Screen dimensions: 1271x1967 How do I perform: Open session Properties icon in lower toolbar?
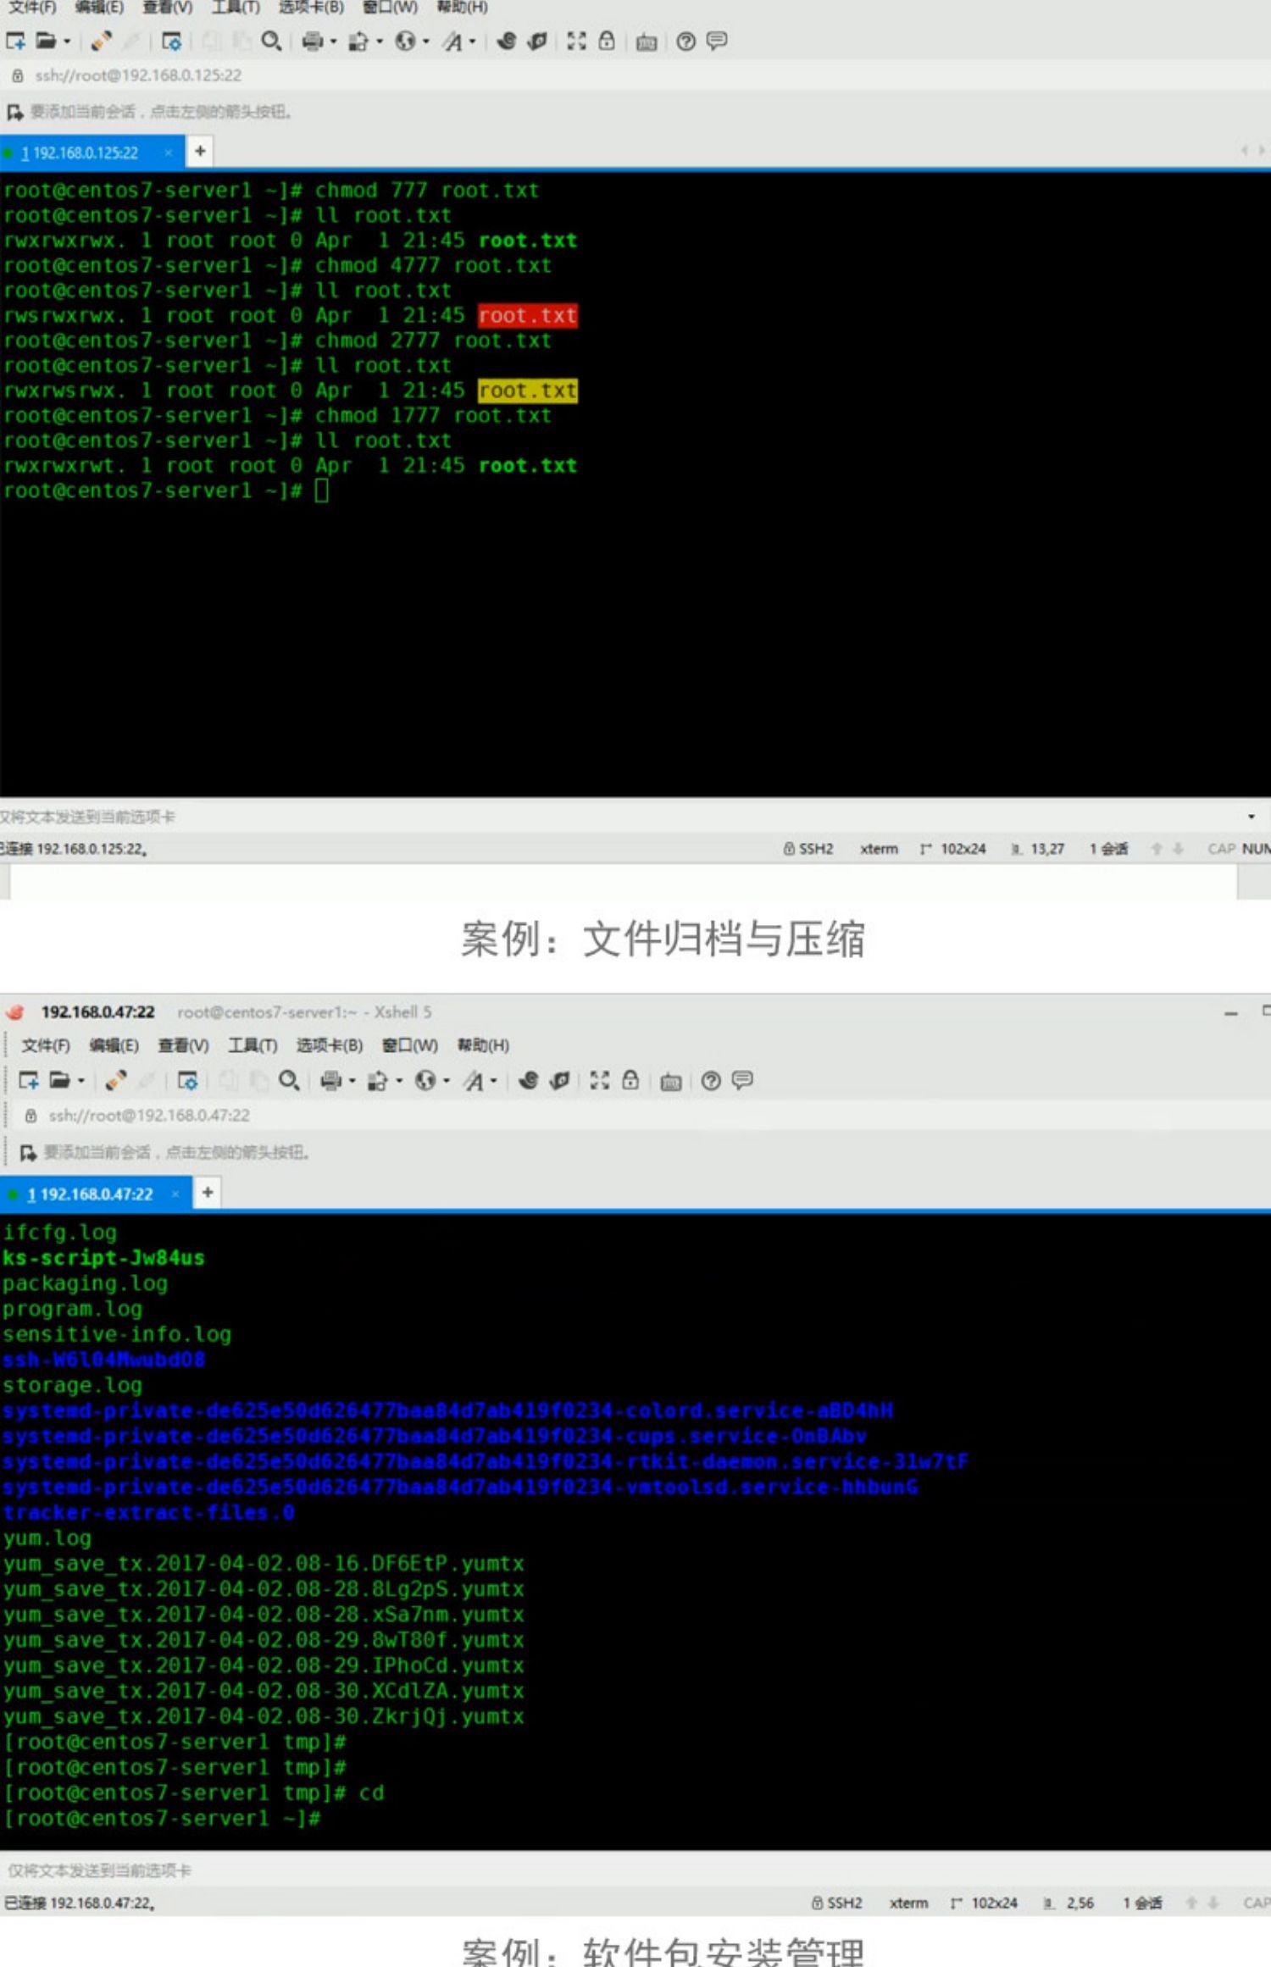pyautogui.click(x=187, y=1080)
